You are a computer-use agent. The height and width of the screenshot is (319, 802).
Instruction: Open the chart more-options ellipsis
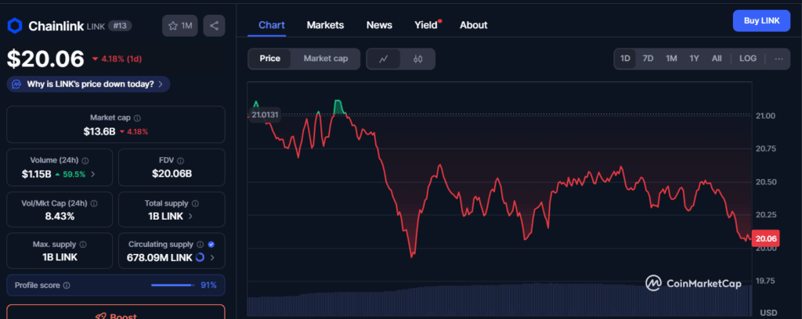coord(779,59)
